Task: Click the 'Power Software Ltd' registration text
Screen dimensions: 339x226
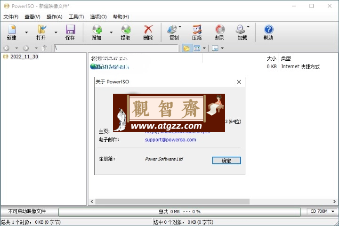Action: [164, 159]
